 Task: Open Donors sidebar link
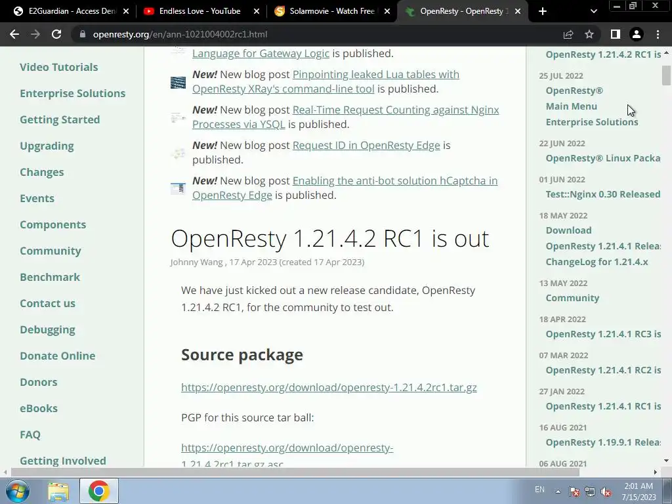click(x=39, y=383)
